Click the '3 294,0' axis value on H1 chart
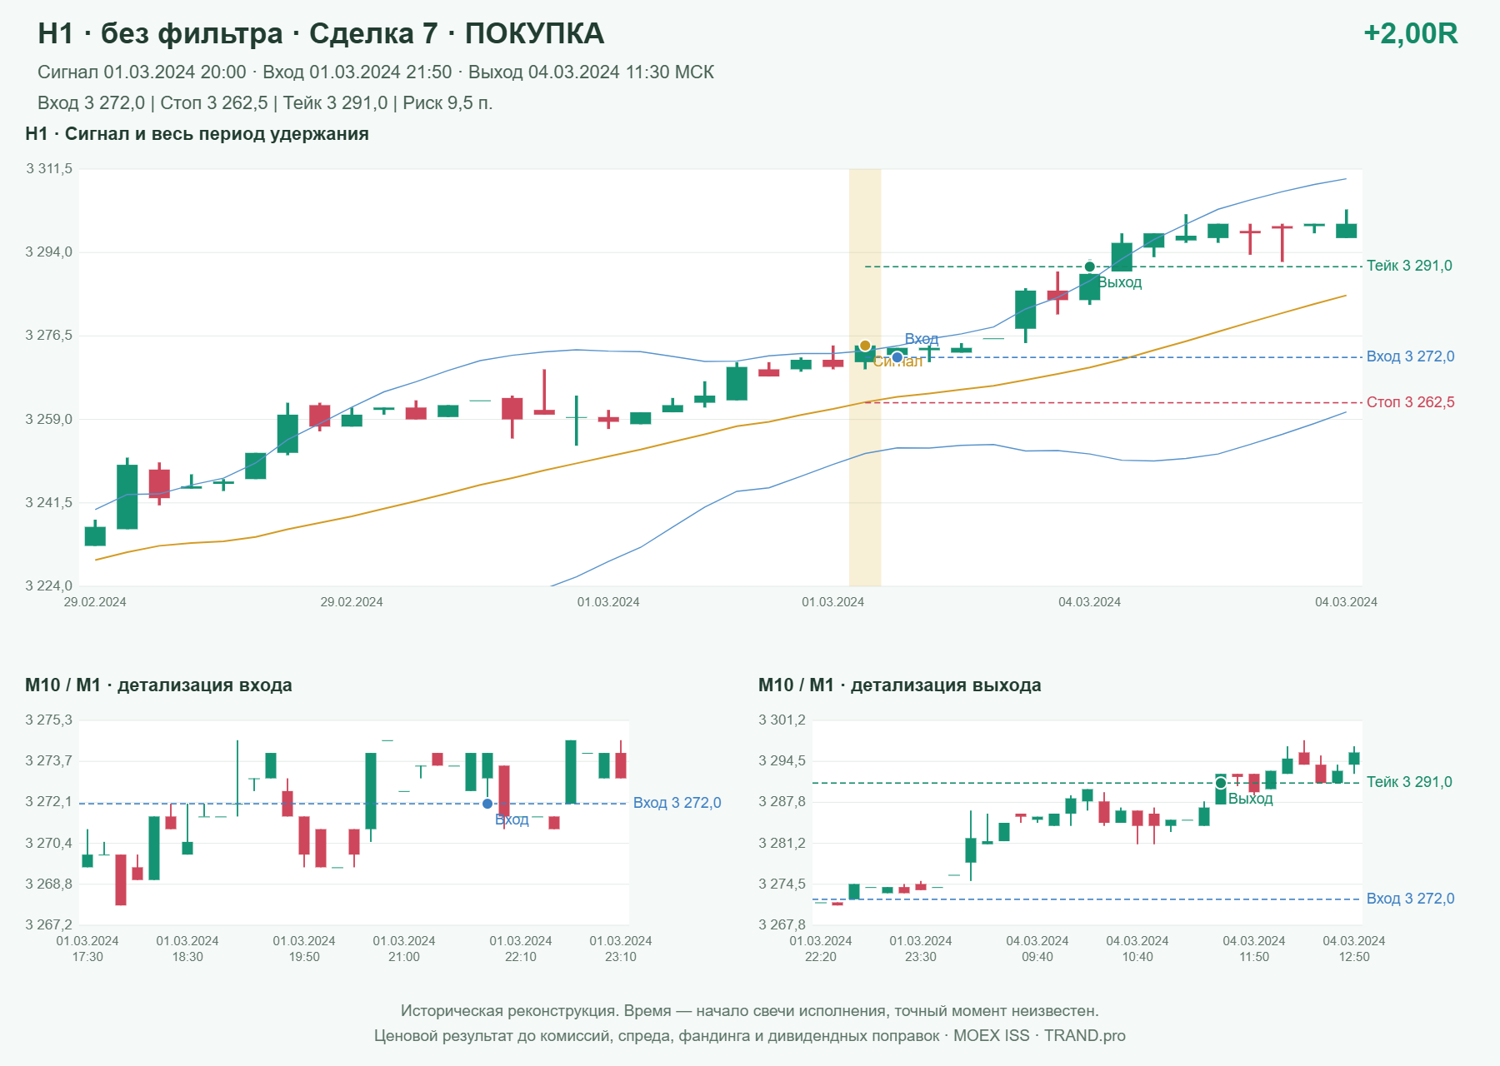1500x1066 pixels. coord(49,252)
